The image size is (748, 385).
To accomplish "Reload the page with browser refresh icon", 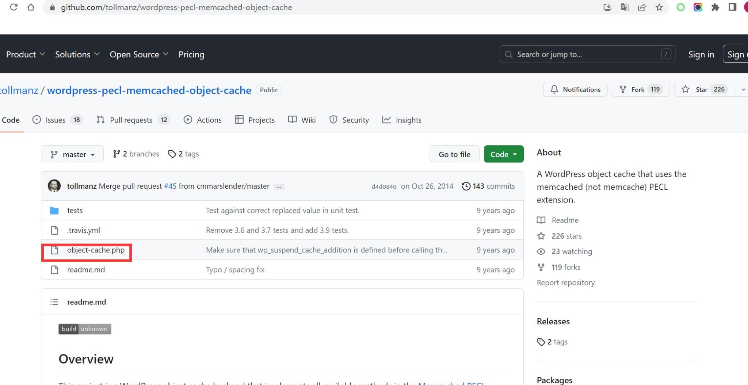I will [14, 7].
